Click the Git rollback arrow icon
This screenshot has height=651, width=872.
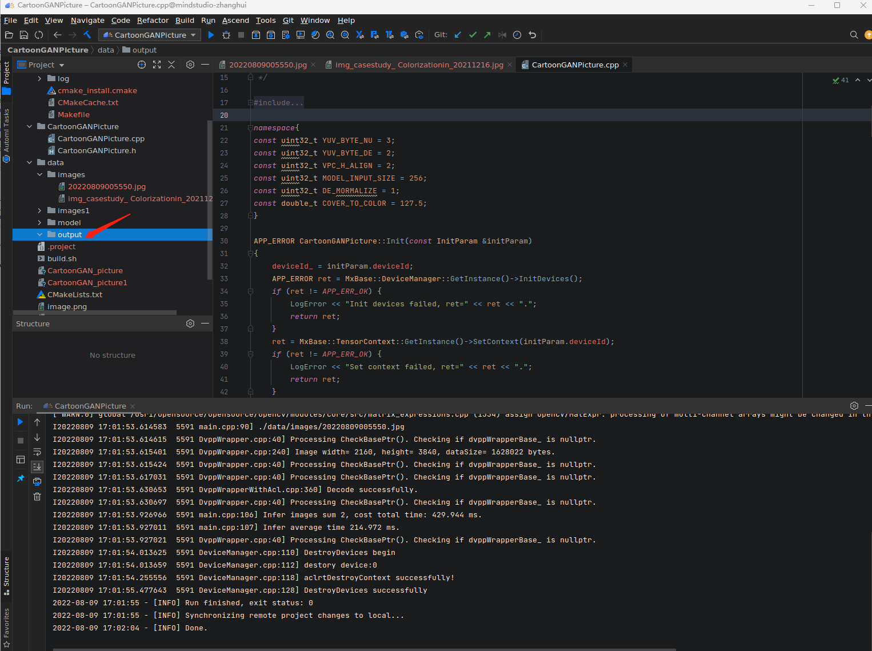coord(532,35)
